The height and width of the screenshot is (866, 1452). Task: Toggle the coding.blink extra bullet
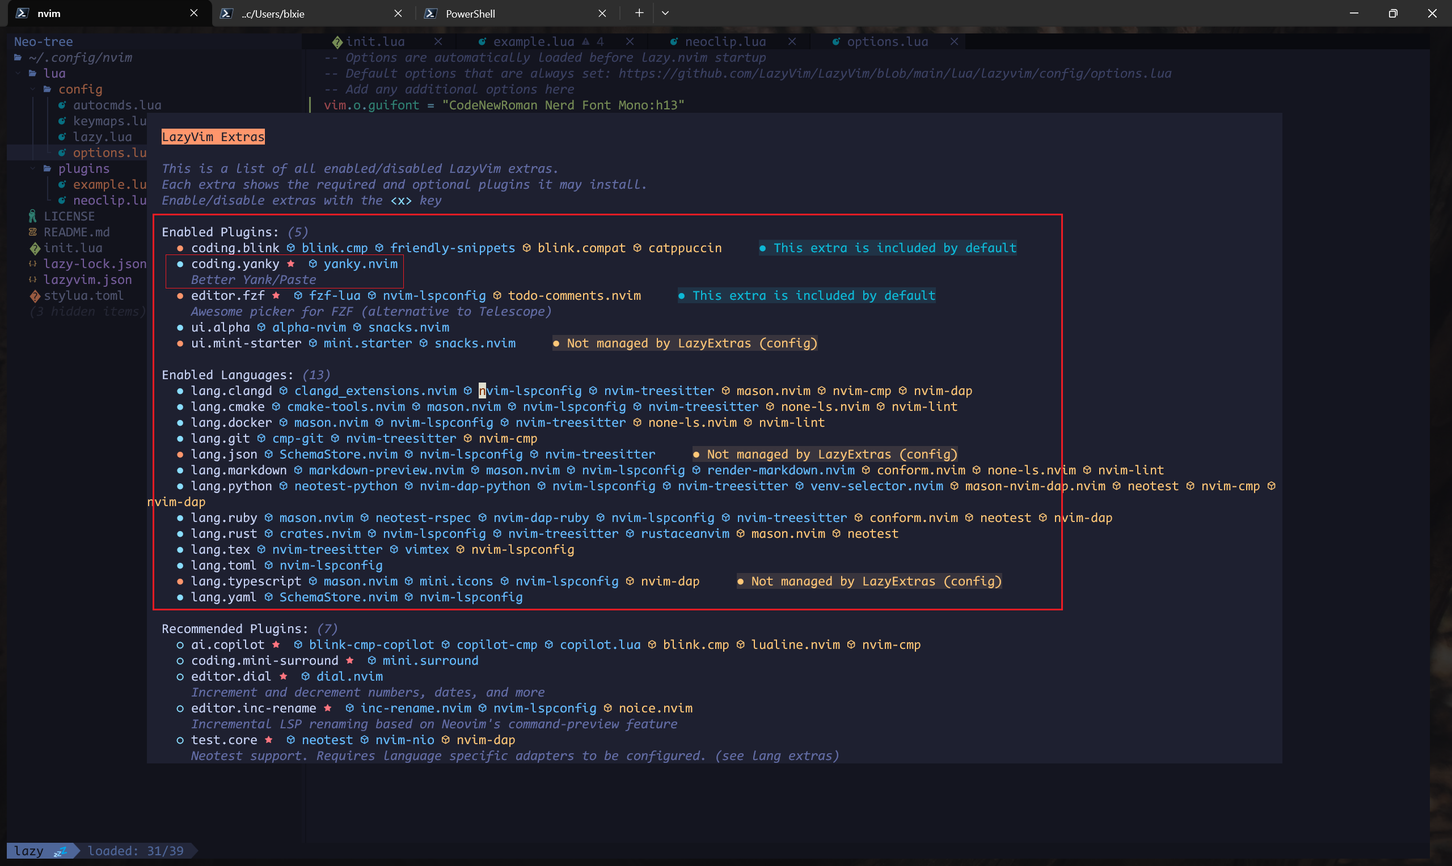(x=180, y=248)
